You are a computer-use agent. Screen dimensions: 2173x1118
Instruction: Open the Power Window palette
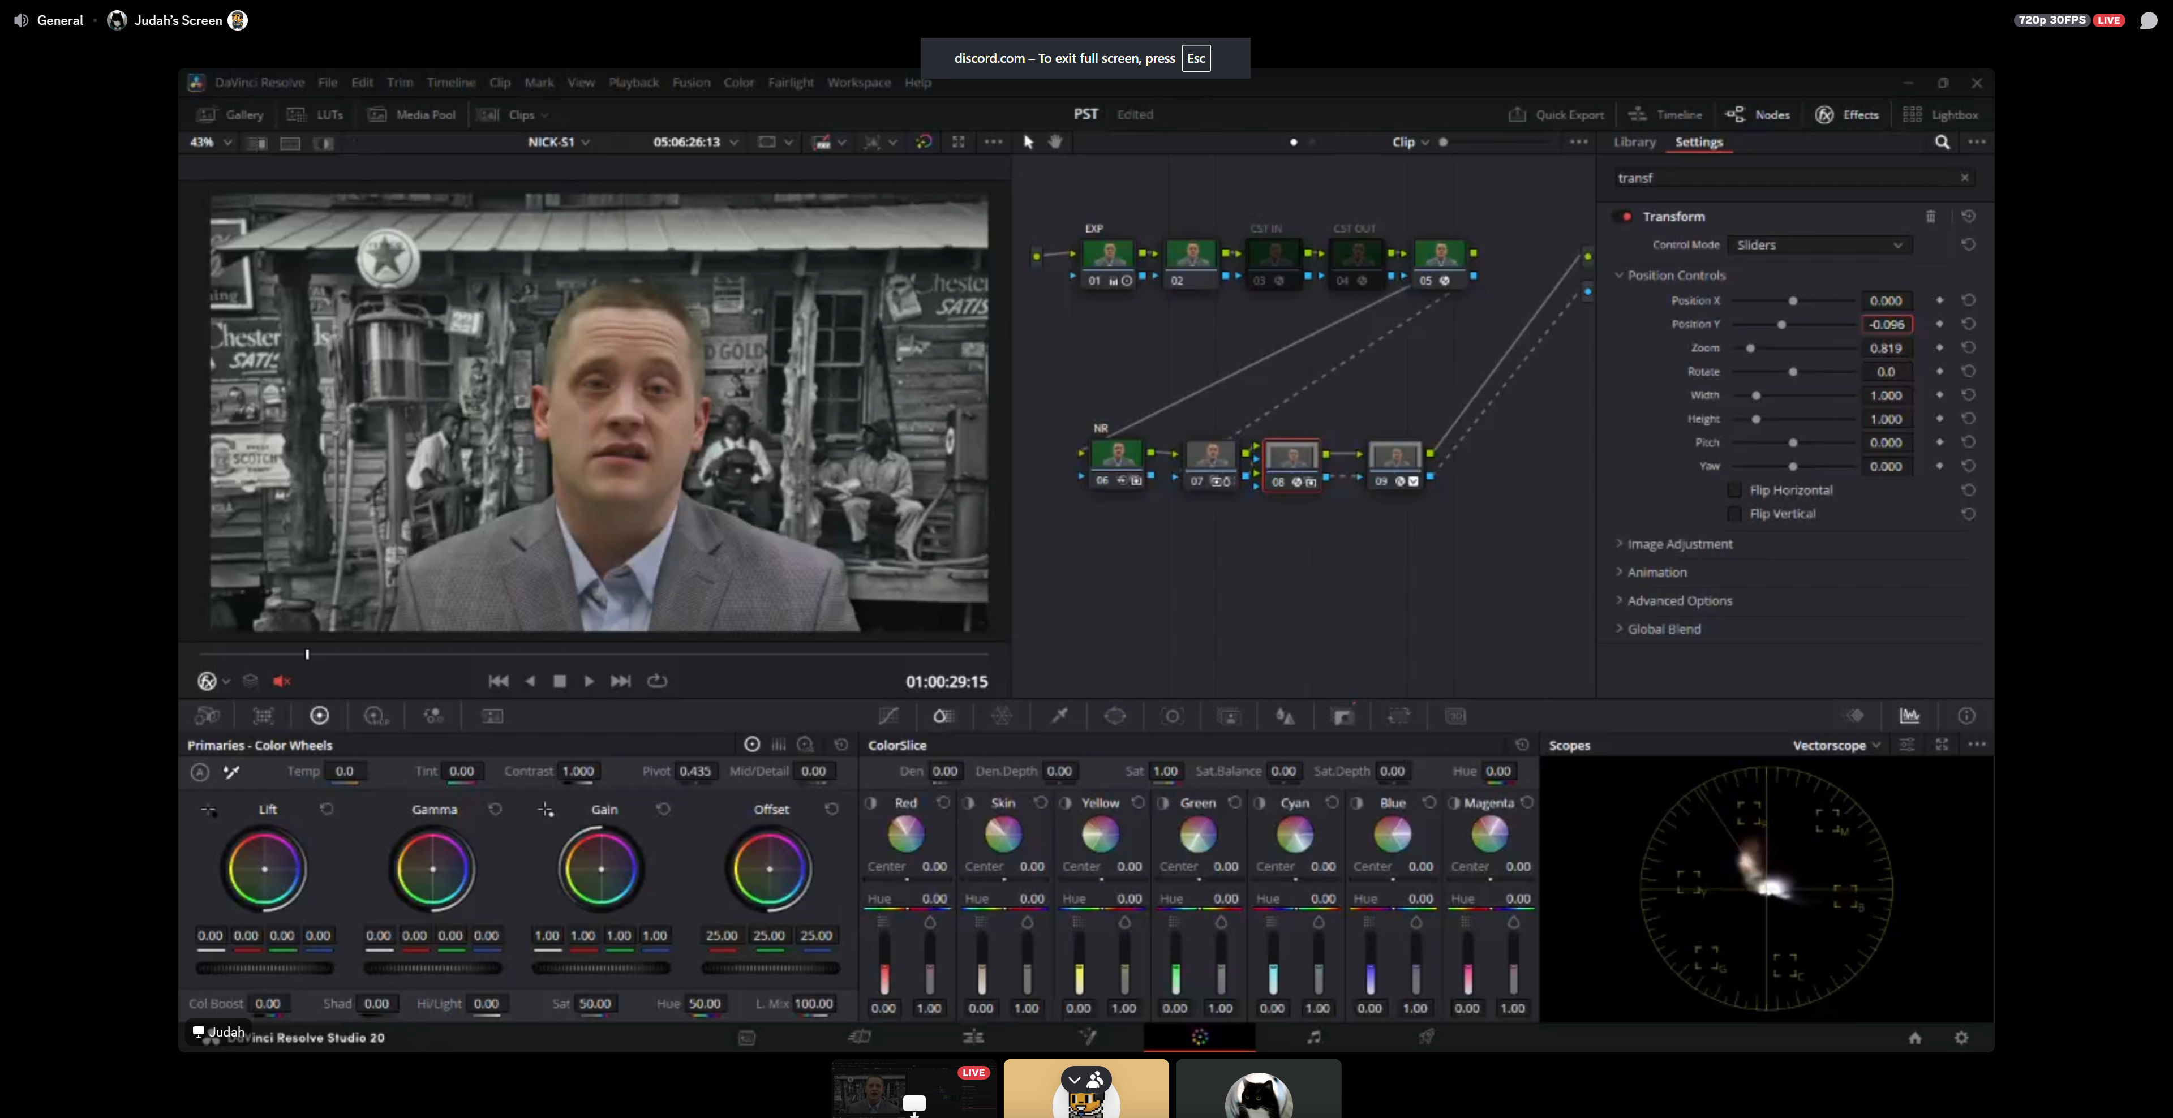(x=1115, y=716)
